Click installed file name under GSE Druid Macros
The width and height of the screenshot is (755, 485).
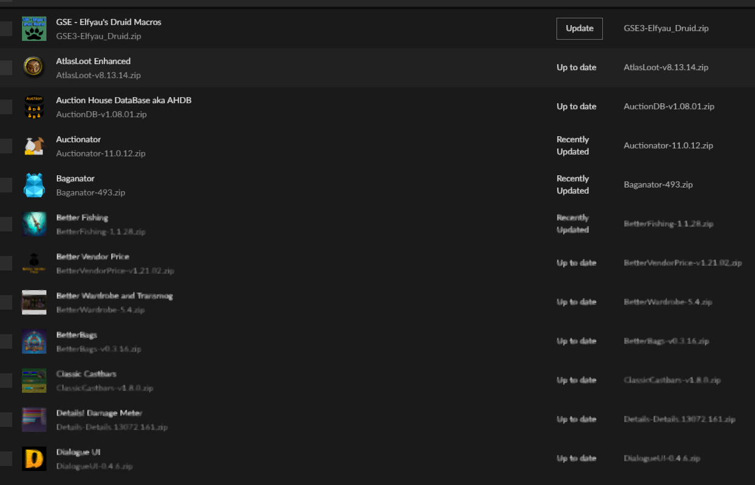[x=99, y=36]
